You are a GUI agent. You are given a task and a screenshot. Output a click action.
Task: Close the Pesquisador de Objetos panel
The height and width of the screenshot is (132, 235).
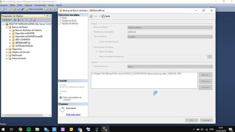[x=50, y=16]
